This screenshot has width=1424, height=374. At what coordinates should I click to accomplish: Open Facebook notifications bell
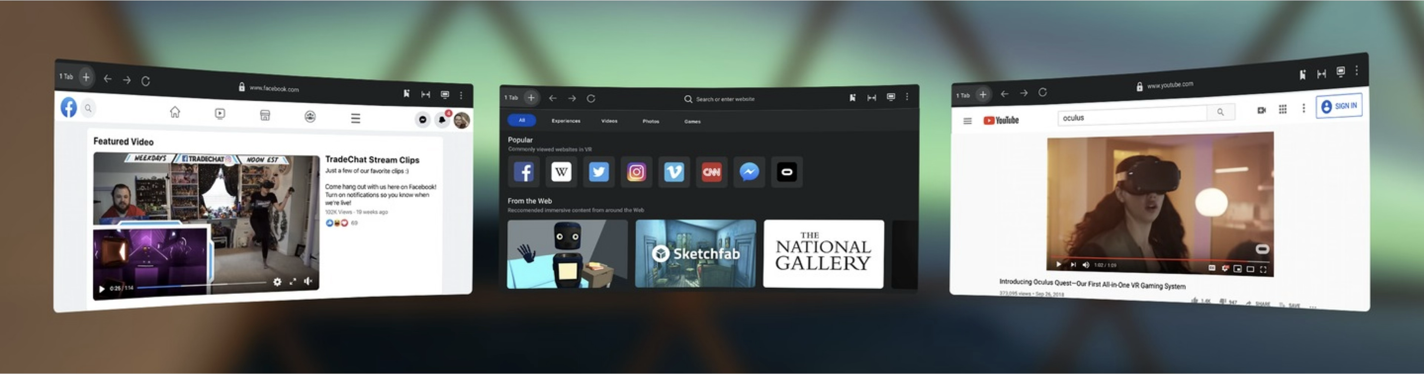(442, 120)
